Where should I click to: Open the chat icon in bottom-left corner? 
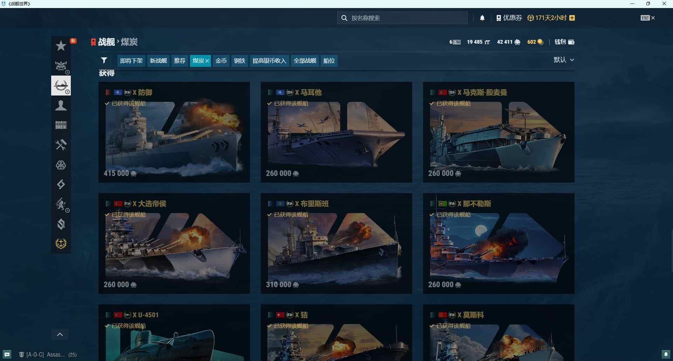pos(7,354)
